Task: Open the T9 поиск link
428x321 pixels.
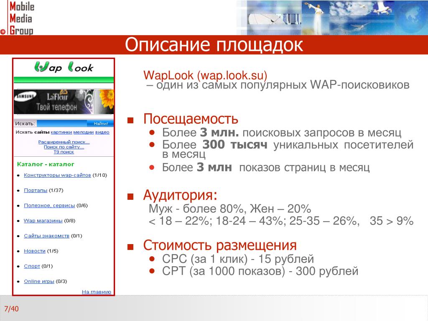Action: 64,152
